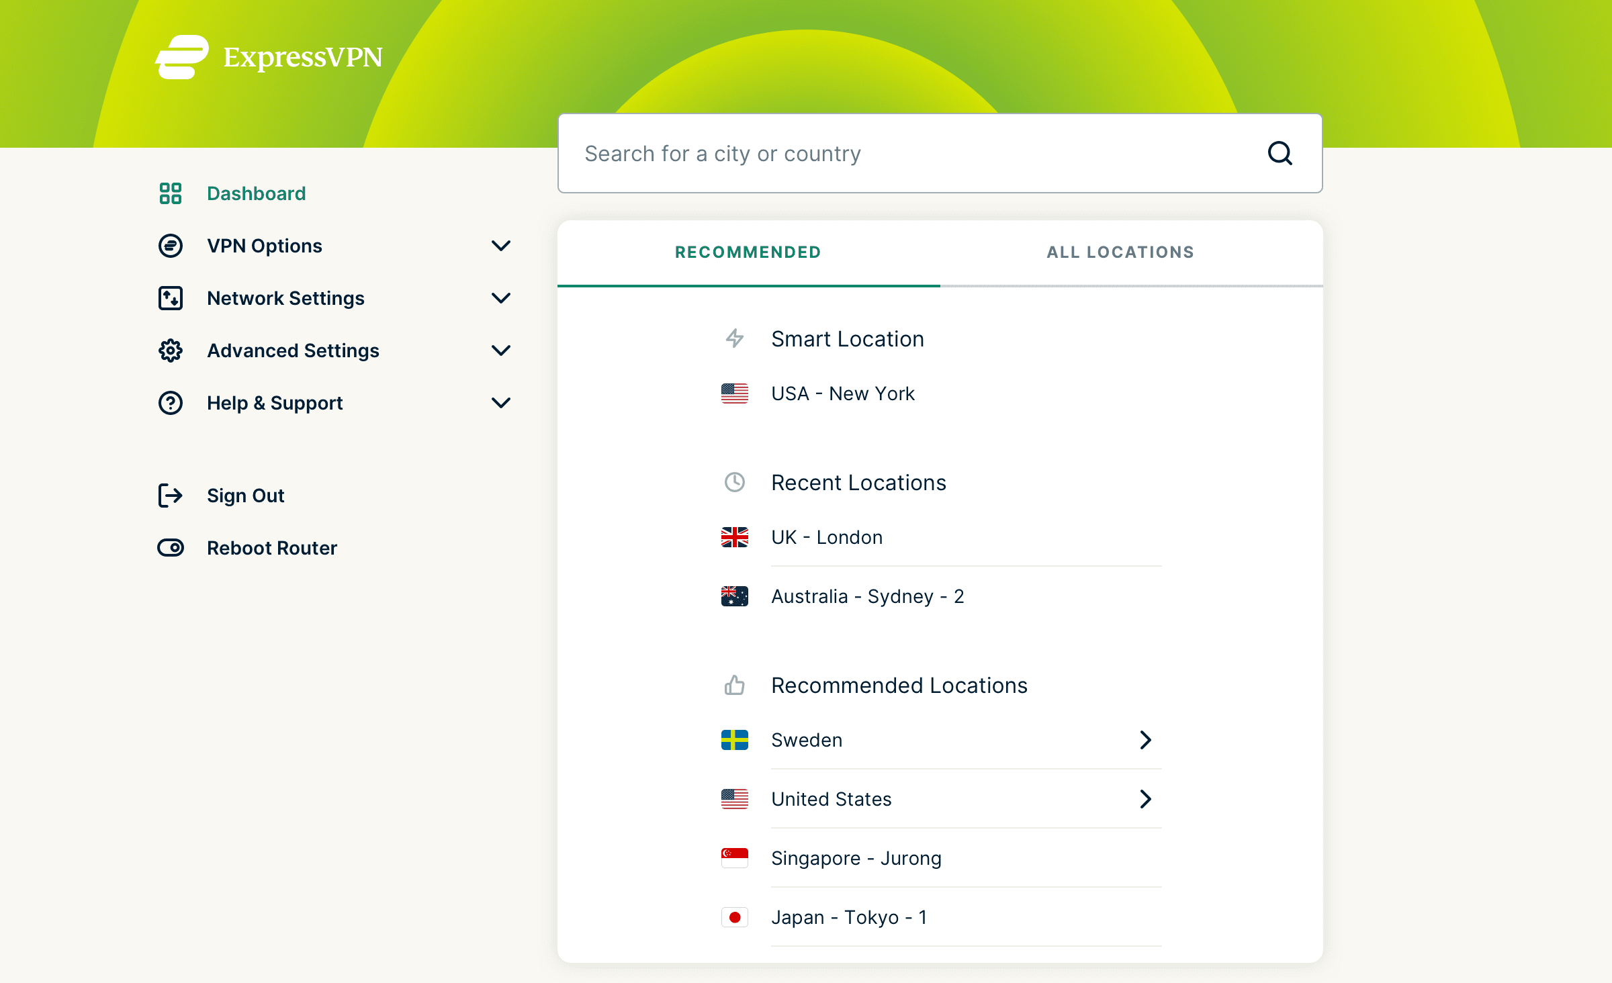
Task: Connect to UK - London
Action: (x=827, y=536)
